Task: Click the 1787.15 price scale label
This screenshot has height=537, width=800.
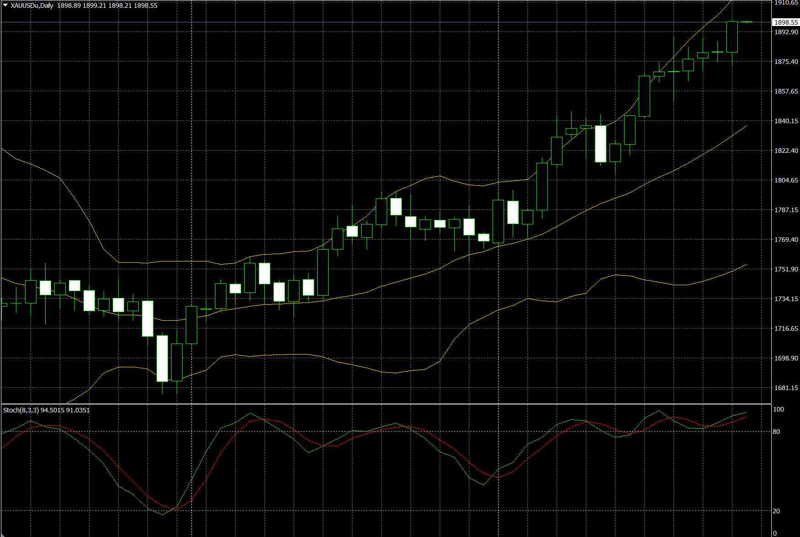Action: tap(786, 210)
